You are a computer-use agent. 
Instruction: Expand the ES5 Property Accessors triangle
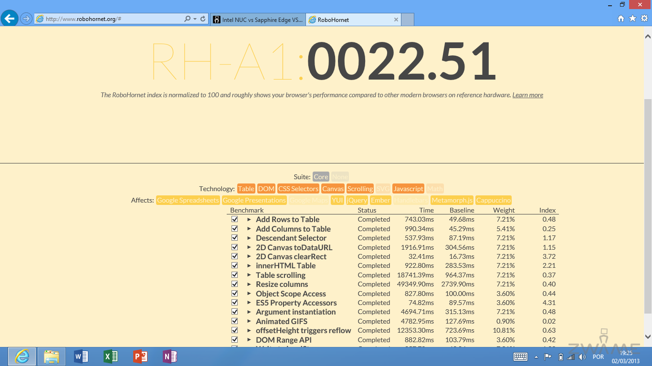point(249,303)
